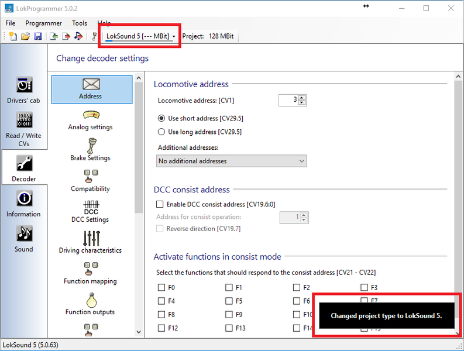
Task: Toggle F13 consist function checkbox
Action: [x=229, y=328]
